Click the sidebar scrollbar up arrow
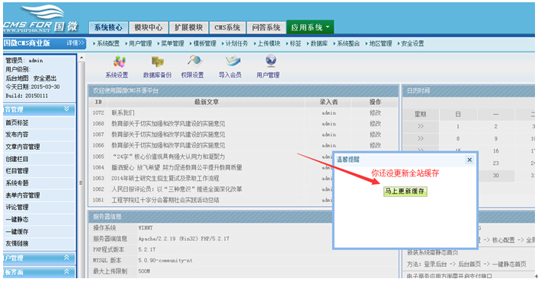Viewport: 538px width, 282px height. tap(82, 58)
